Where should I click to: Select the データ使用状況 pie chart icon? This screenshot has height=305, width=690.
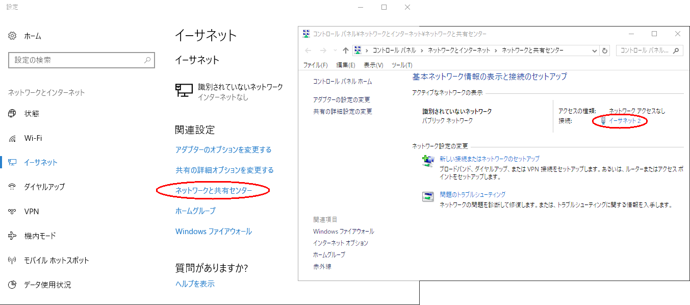click(12, 285)
